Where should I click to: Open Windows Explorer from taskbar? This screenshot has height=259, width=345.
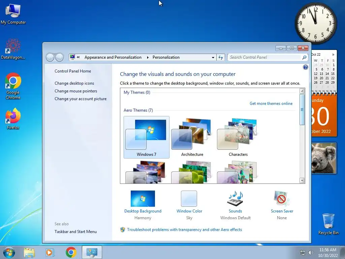point(29,252)
